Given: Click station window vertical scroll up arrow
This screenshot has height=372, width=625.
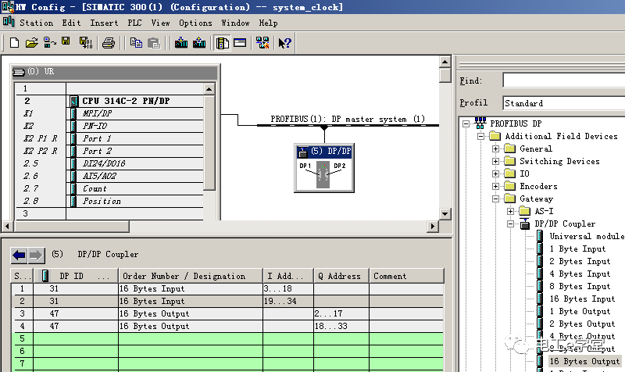Looking at the screenshot, I should (445, 62).
